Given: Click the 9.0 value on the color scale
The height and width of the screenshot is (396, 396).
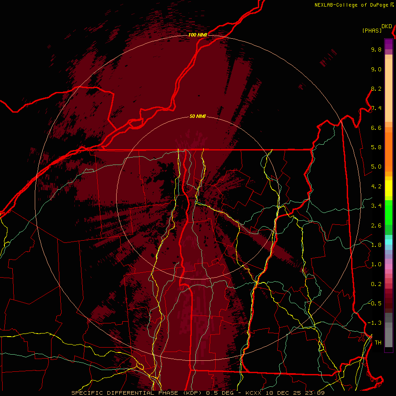Looking at the screenshot, I should (x=376, y=69).
